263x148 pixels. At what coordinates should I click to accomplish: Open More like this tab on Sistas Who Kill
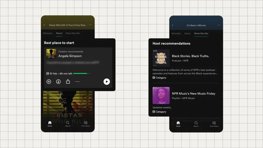click(x=73, y=33)
